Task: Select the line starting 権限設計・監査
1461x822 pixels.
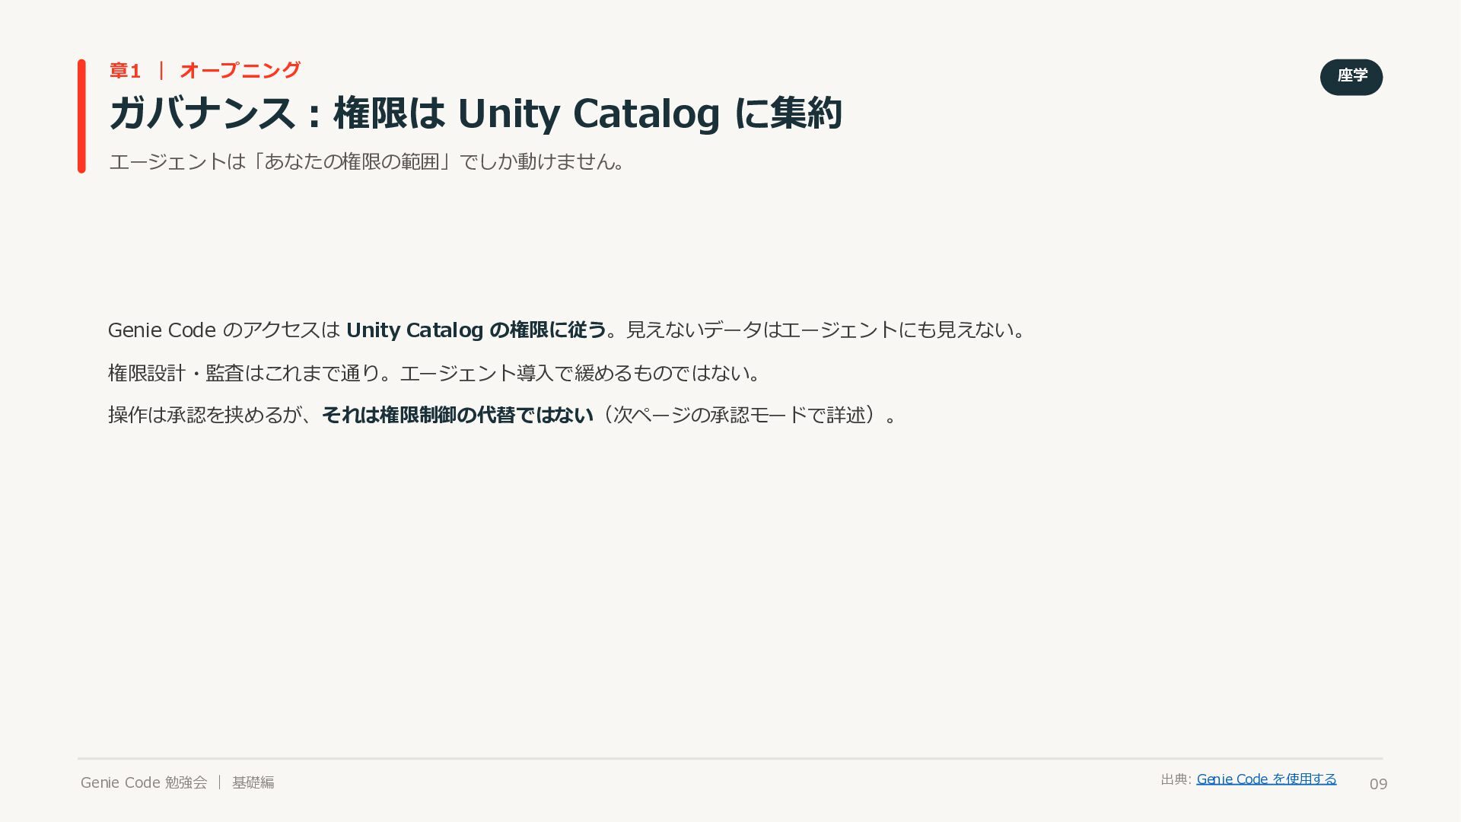Action: [434, 373]
